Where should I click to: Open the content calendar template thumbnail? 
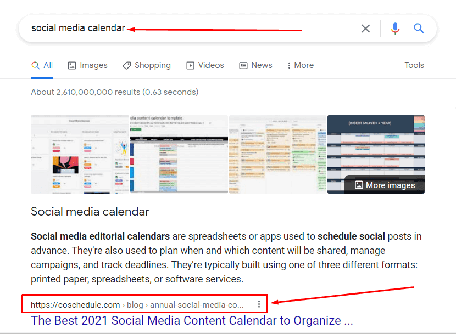point(179,154)
